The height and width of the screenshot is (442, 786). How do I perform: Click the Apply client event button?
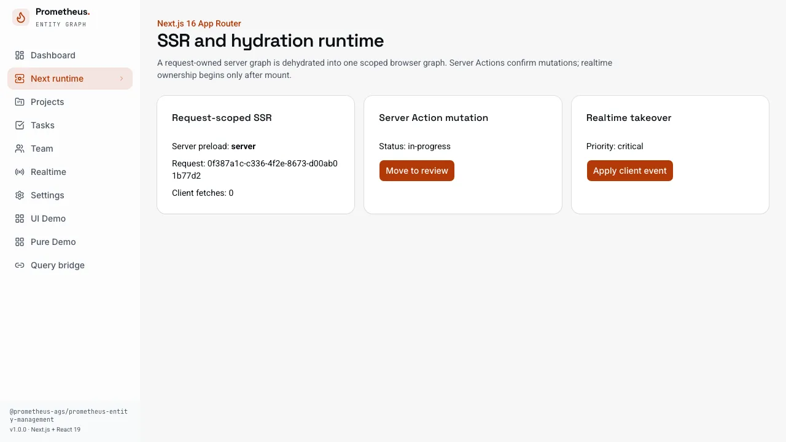(x=630, y=171)
